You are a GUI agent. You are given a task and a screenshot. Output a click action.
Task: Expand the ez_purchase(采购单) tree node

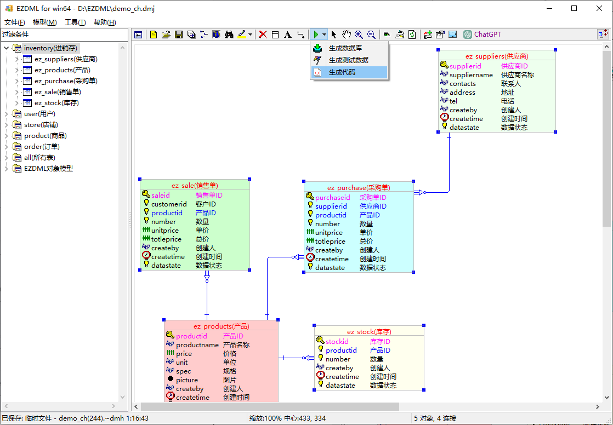click(x=17, y=81)
